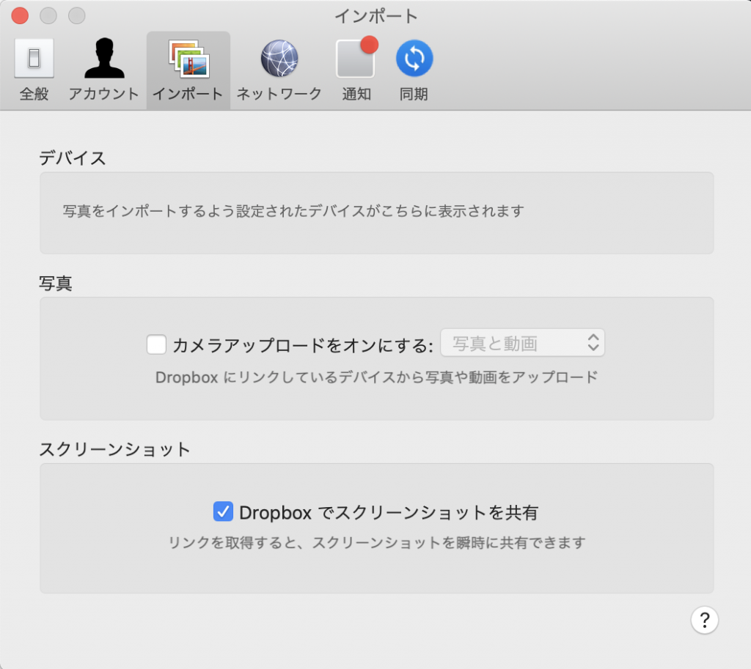Expand the 写真と動画 dropdown
The height and width of the screenshot is (669, 751).
coord(522,343)
